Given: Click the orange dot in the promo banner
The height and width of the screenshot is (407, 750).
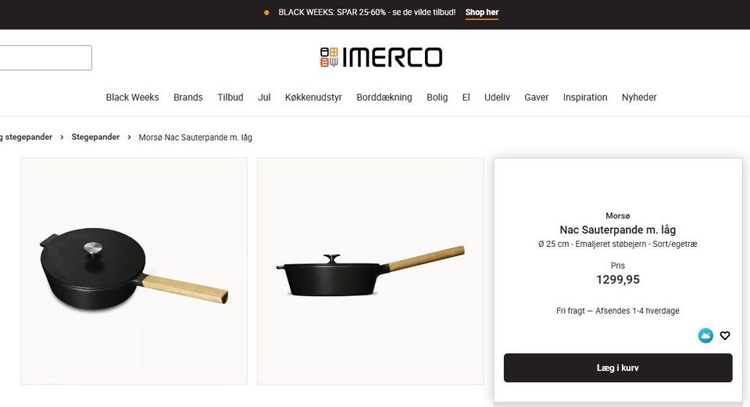Looking at the screenshot, I should [x=266, y=12].
